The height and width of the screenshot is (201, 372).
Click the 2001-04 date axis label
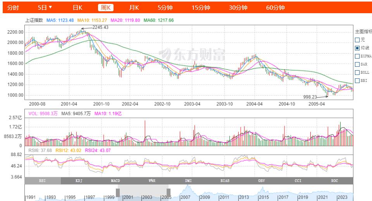[69, 104]
